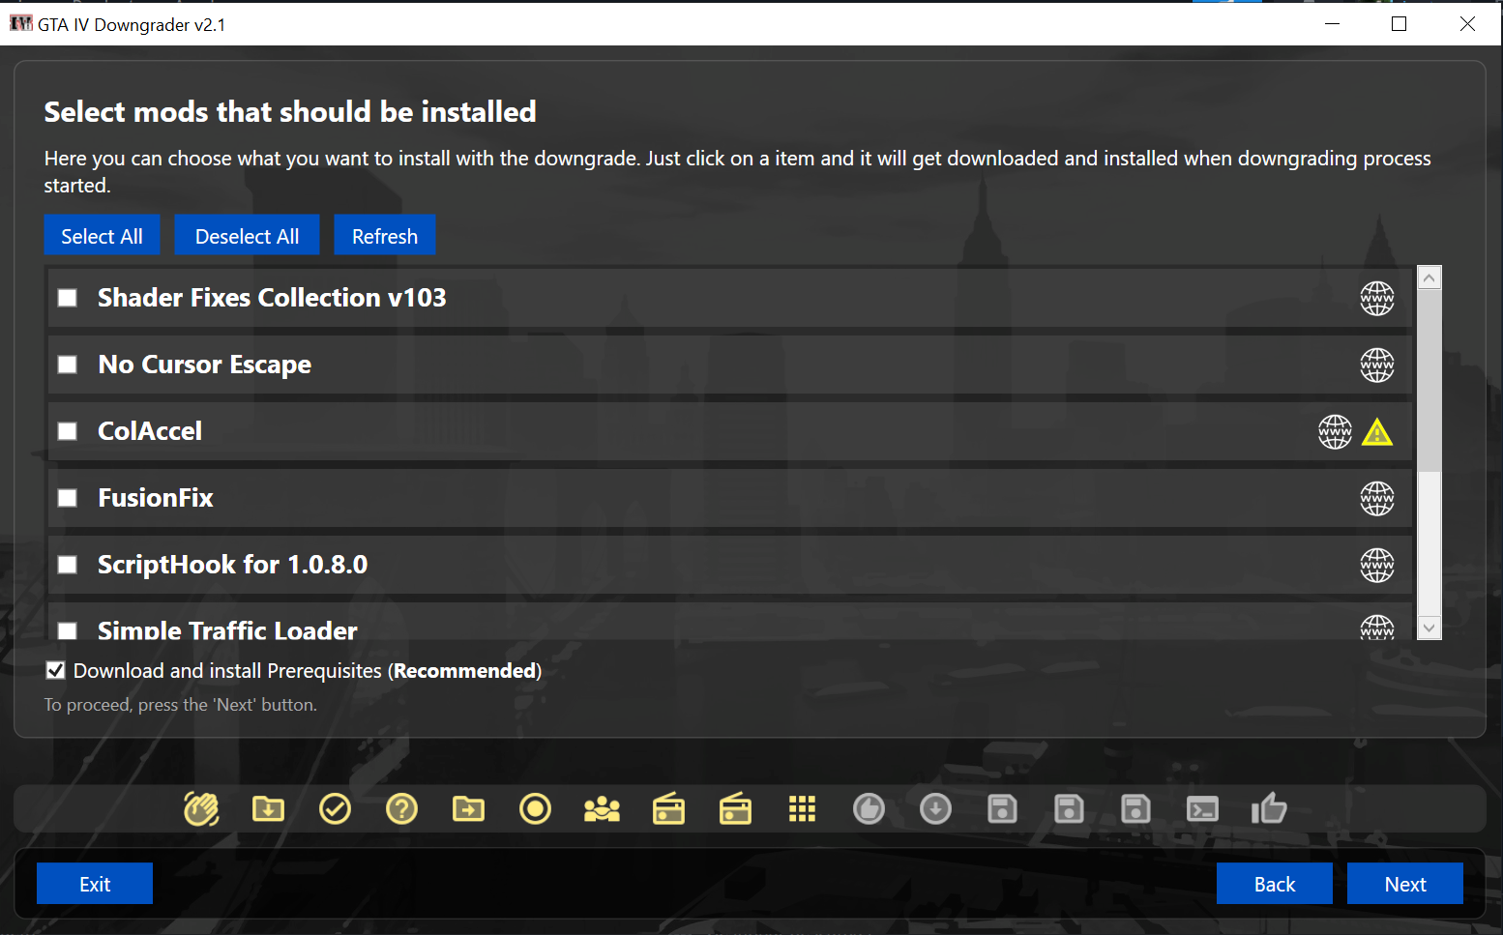Select the 'No Cursor Escape' row text
The image size is (1503, 935).
pos(205,365)
